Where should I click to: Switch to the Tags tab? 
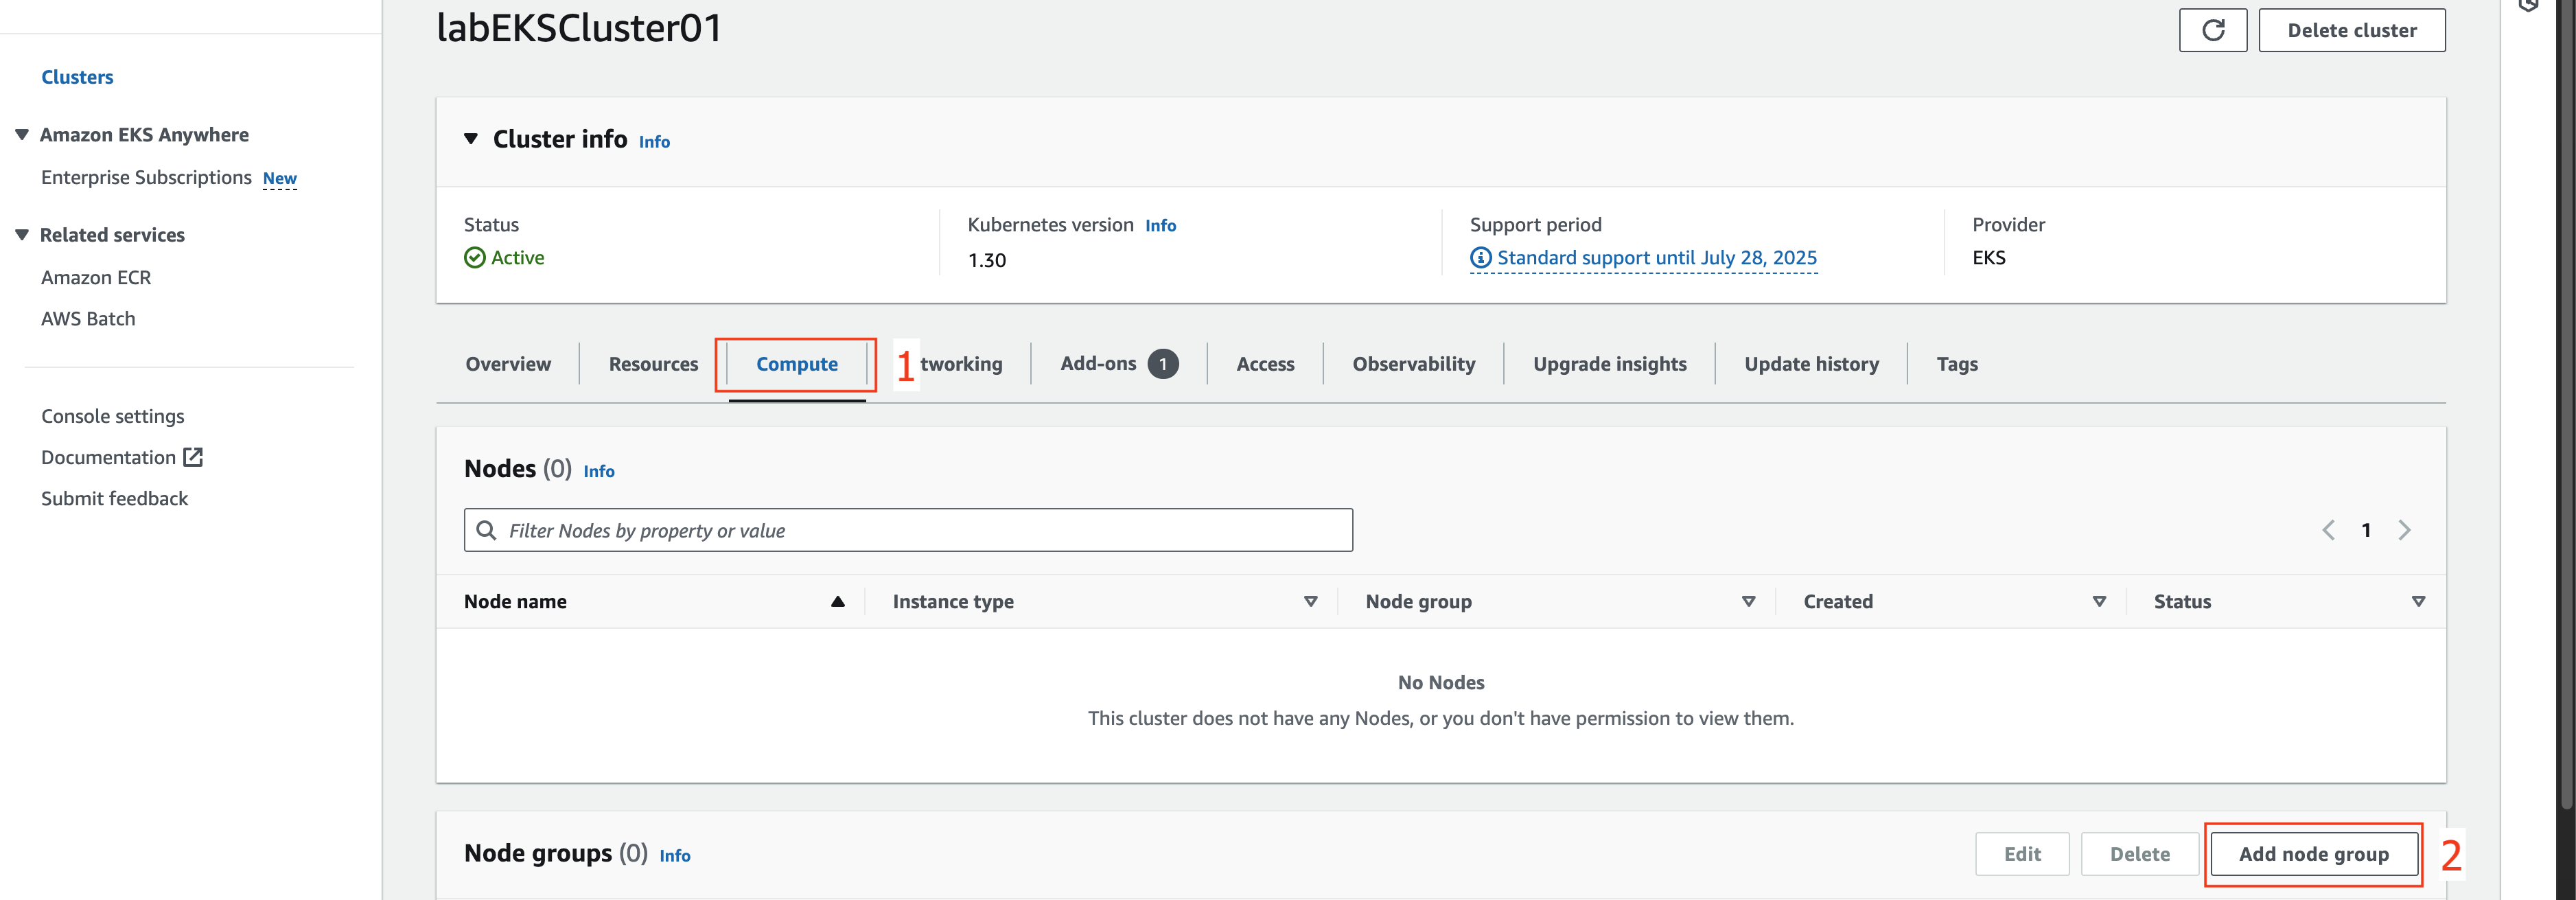coord(1956,364)
